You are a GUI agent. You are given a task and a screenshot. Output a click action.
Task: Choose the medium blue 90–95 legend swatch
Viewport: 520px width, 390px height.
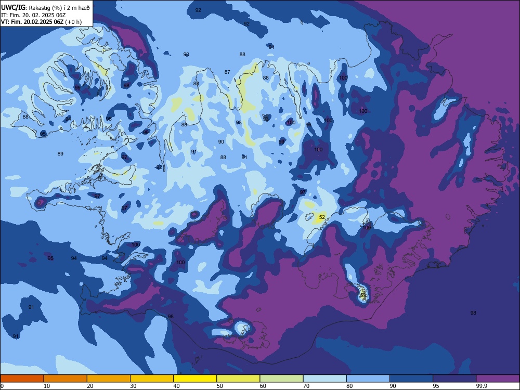(411, 379)
